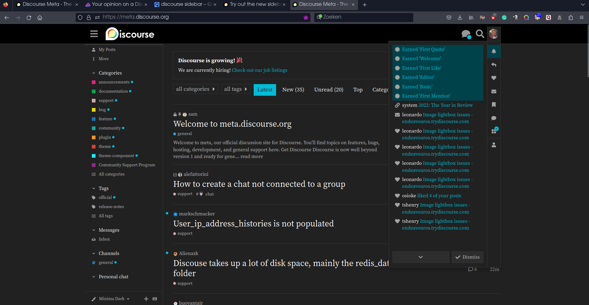Click the user avatar in header
Screen dimensions: 589x305
493,34
